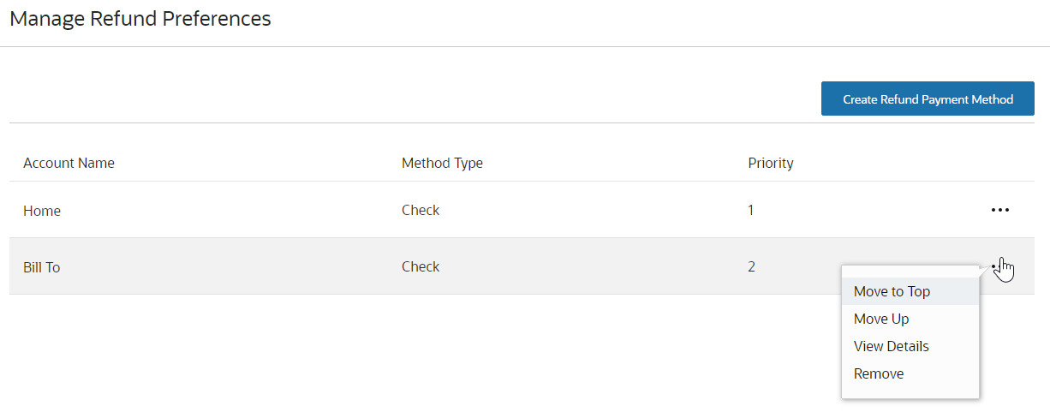
Task: Click the Method Type column header
Action: 442,163
